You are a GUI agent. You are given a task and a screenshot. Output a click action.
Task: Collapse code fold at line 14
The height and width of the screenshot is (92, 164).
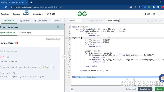[71, 53]
